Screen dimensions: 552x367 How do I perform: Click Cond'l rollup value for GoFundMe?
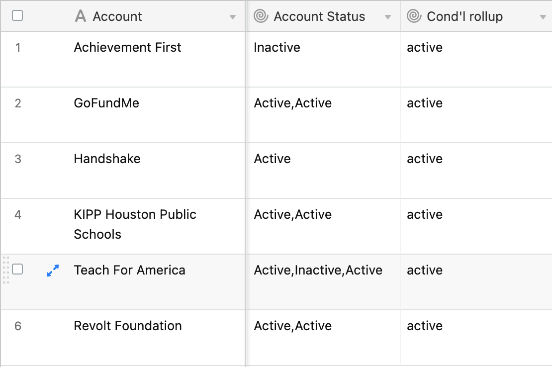point(425,103)
